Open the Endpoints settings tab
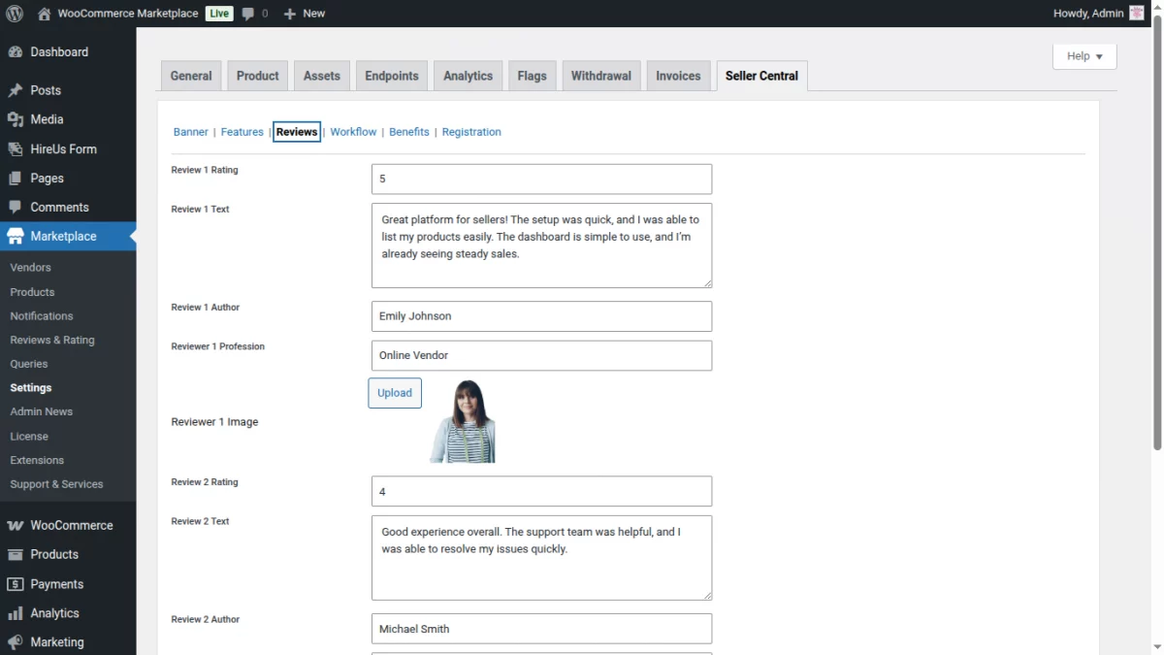Image resolution: width=1164 pixels, height=655 pixels. (x=392, y=76)
